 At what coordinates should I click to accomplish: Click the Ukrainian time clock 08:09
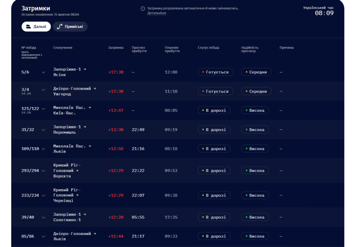[x=324, y=13]
